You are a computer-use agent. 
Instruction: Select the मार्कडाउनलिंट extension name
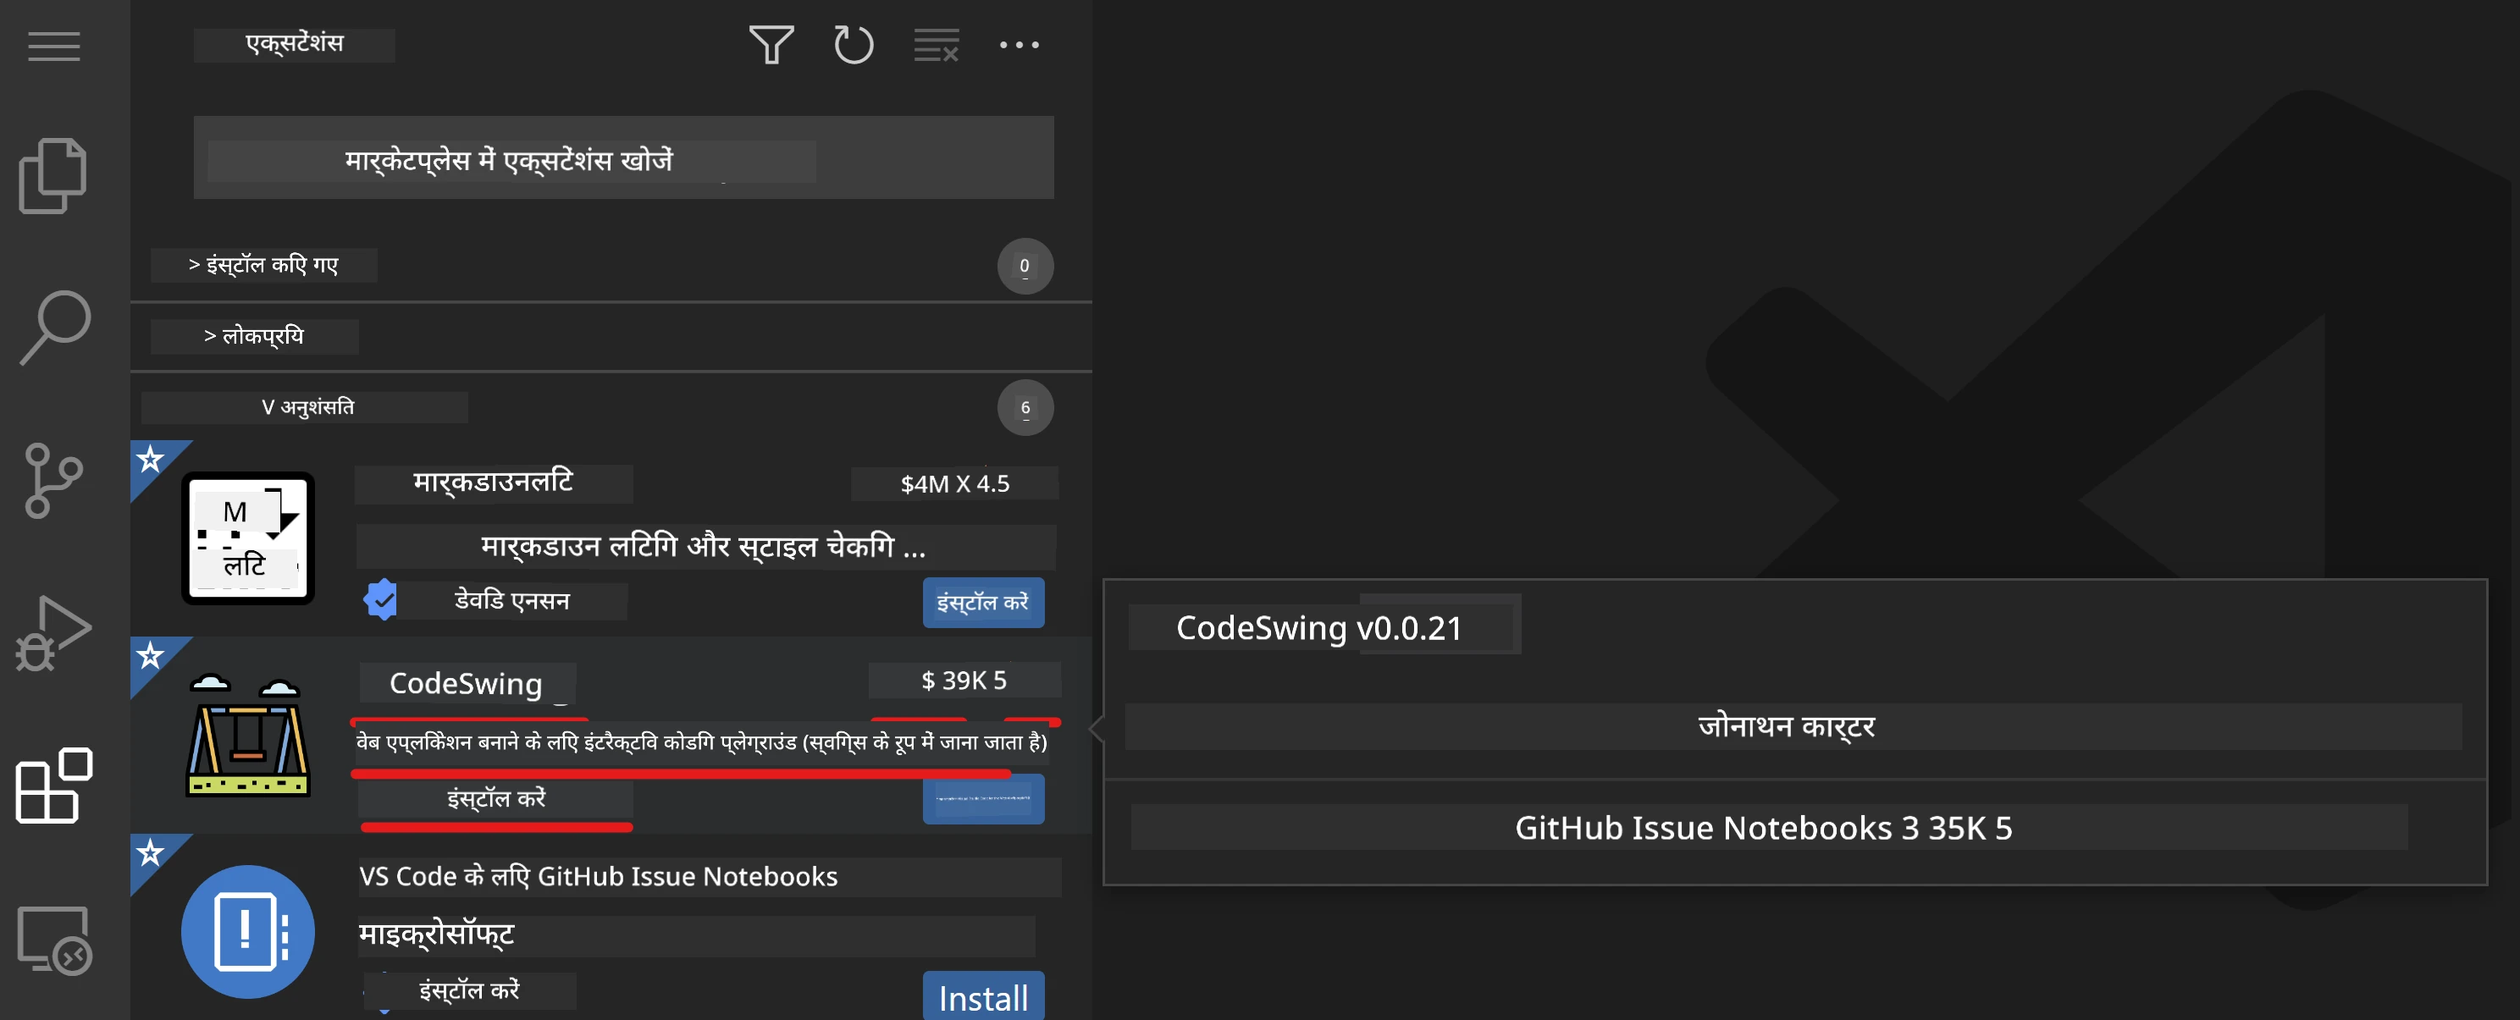(x=493, y=482)
